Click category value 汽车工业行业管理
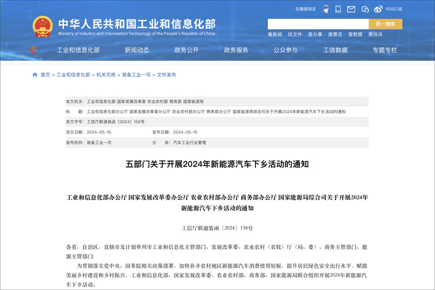435x290 pixels. pyautogui.click(x=190, y=142)
